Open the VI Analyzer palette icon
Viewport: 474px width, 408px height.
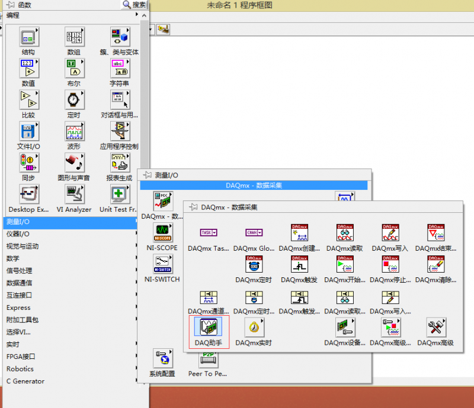pyautogui.click(x=75, y=194)
